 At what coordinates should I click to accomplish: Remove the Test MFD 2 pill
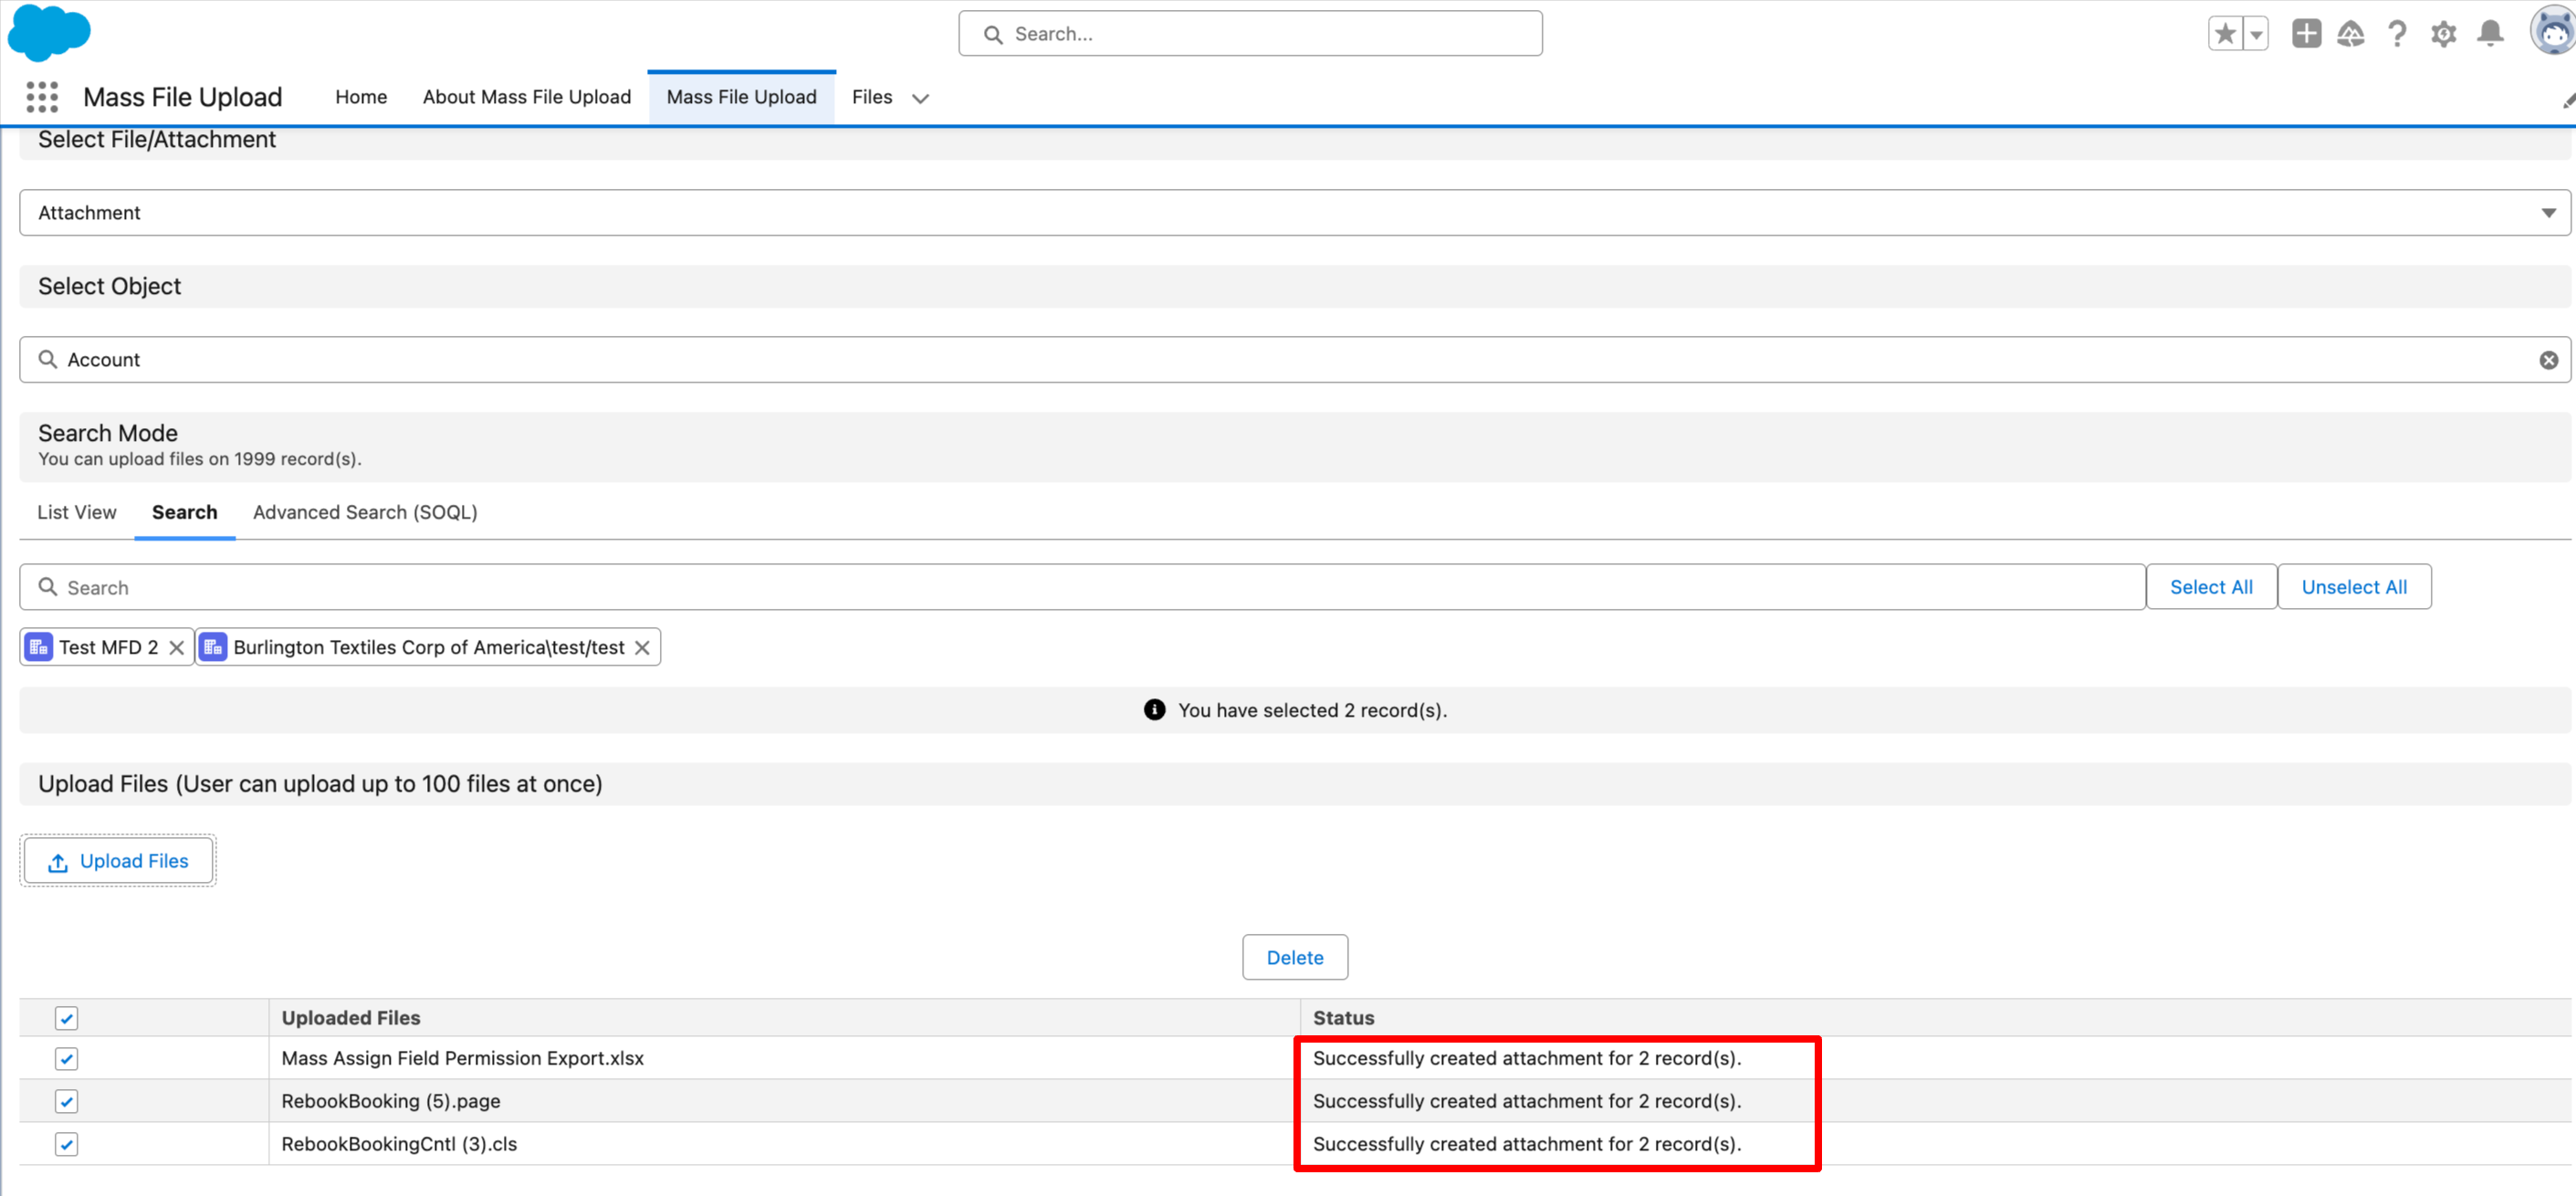coord(176,647)
